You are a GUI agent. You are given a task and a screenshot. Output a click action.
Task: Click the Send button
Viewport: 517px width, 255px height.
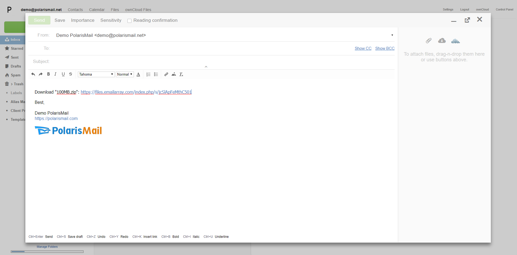coord(39,20)
